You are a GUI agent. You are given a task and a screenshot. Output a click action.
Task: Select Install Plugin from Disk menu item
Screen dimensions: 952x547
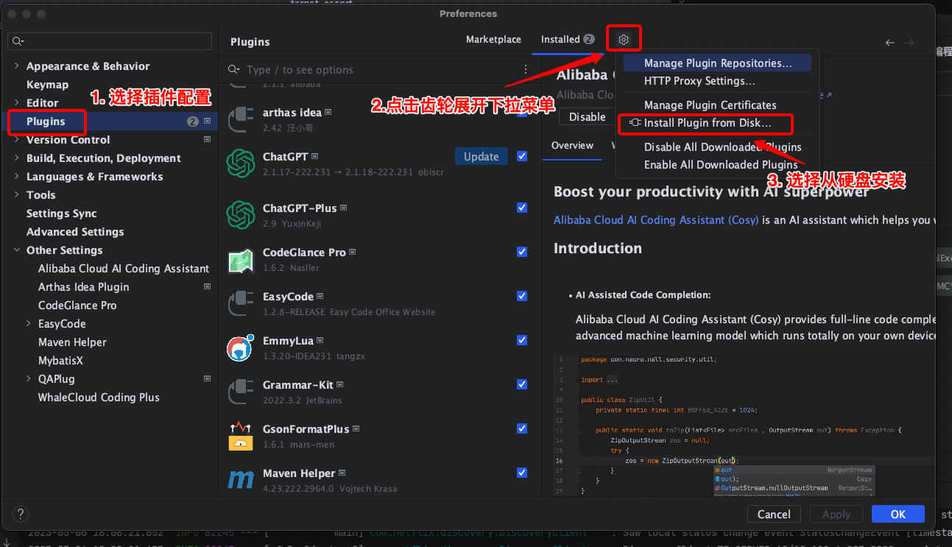(x=707, y=123)
